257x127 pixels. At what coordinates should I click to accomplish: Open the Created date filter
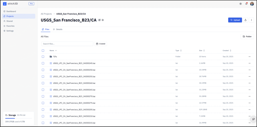coord(101,44)
